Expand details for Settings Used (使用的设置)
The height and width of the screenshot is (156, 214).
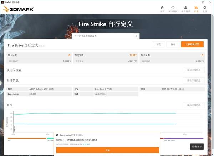(x=194, y=70)
